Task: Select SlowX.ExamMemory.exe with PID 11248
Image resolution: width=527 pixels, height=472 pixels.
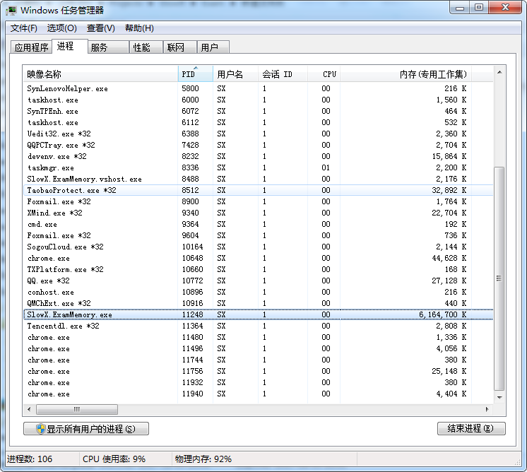Action: pyautogui.click(x=258, y=314)
